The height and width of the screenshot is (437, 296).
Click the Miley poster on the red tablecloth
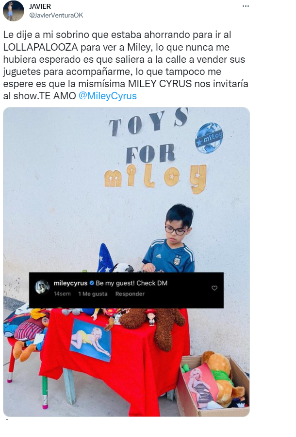pos(91,340)
